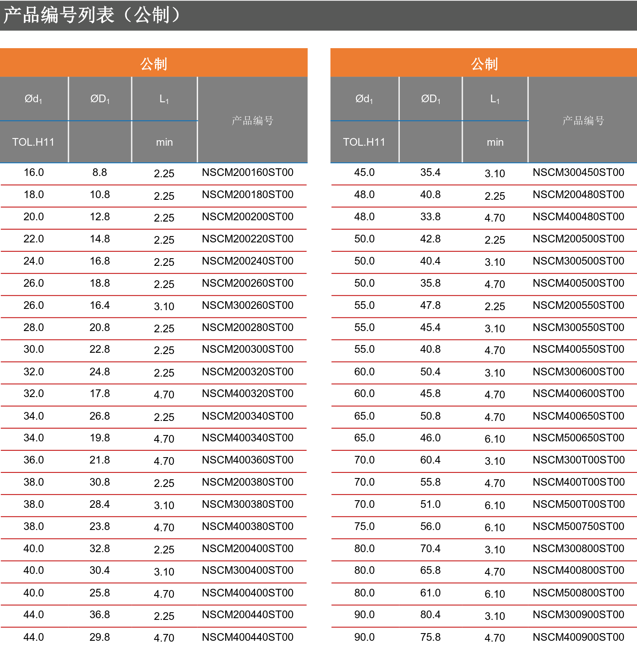This screenshot has width=637, height=648.
Task: Click product code NSCM500650ST00
Action: [x=578, y=438]
